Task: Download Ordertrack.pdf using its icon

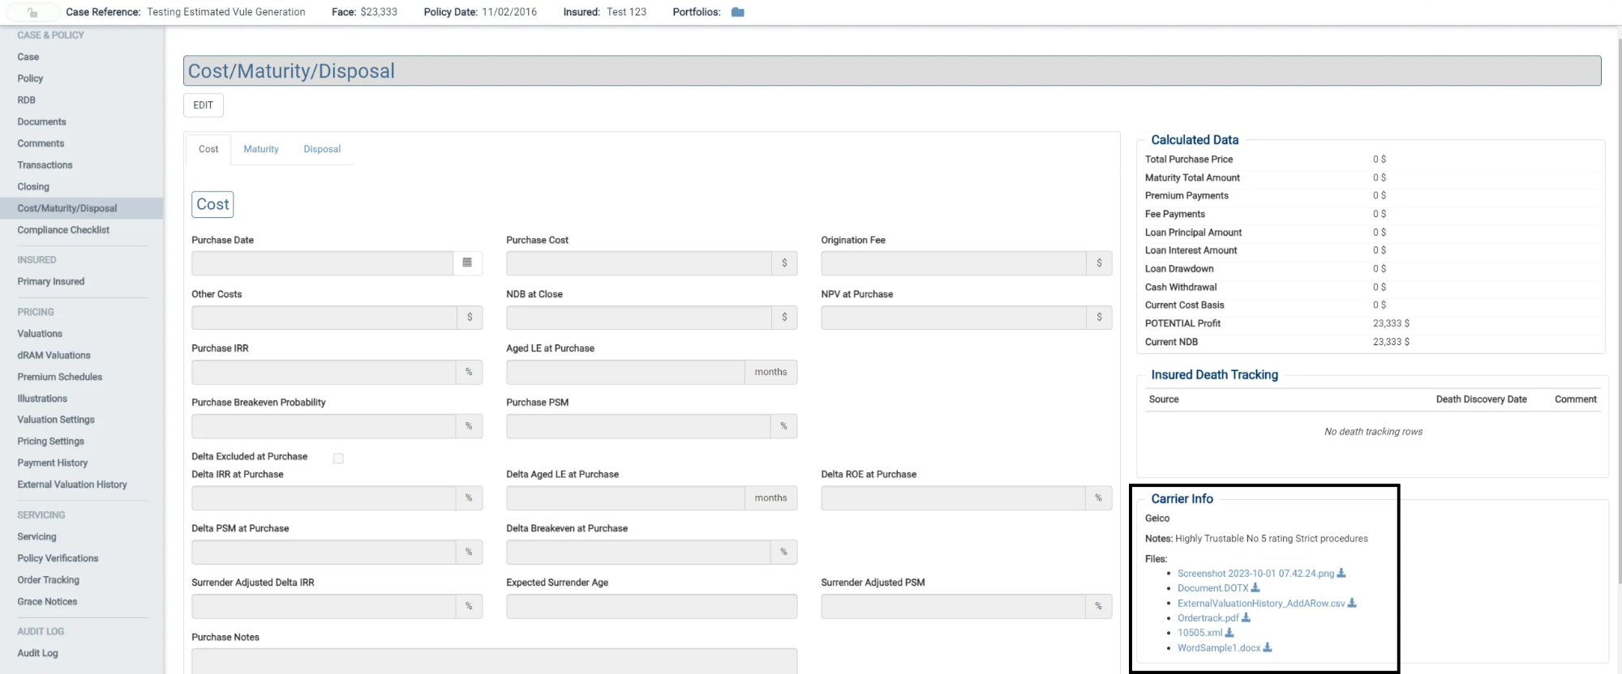Action: pyautogui.click(x=1247, y=618)
